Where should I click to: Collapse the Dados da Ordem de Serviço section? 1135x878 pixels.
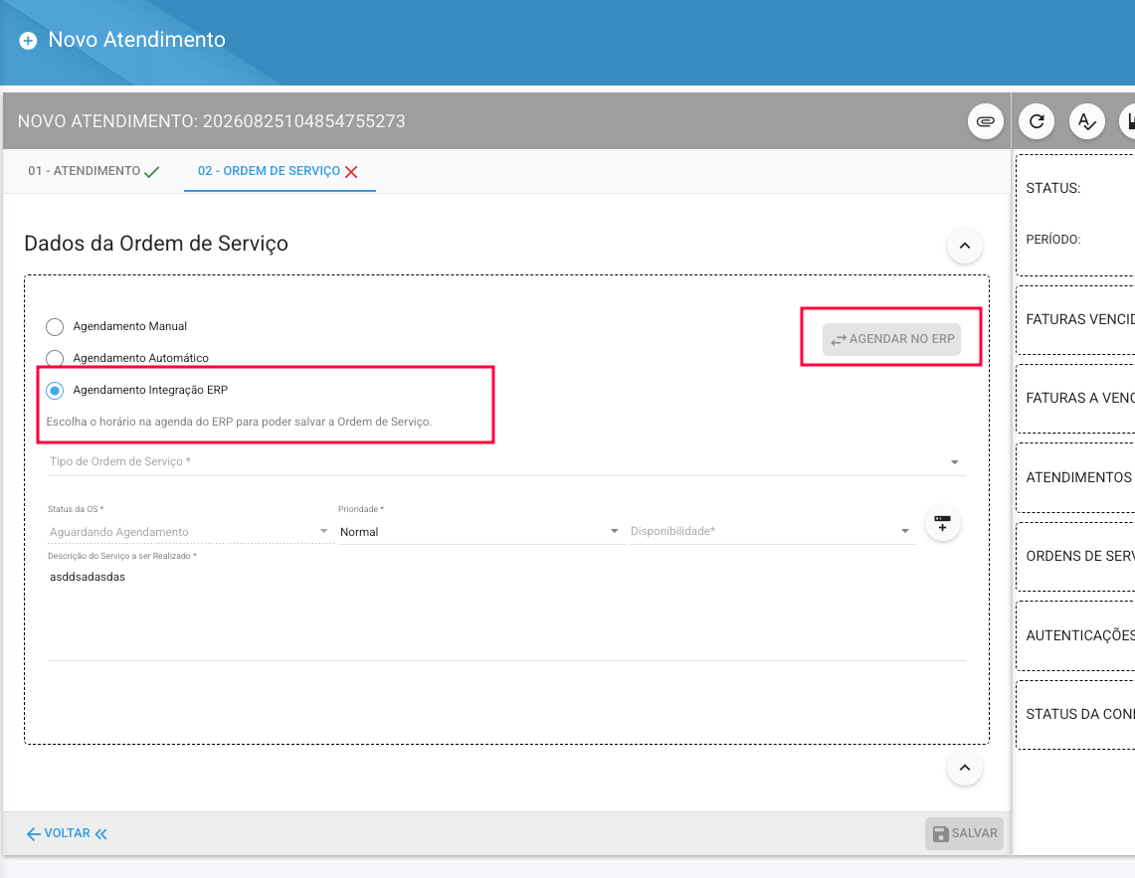(x=965, y=247)
